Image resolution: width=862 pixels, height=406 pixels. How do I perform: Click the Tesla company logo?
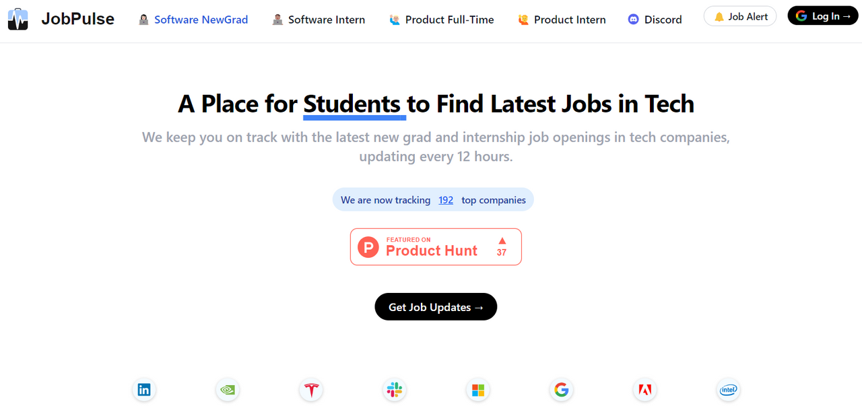click(x=311, y=390)
